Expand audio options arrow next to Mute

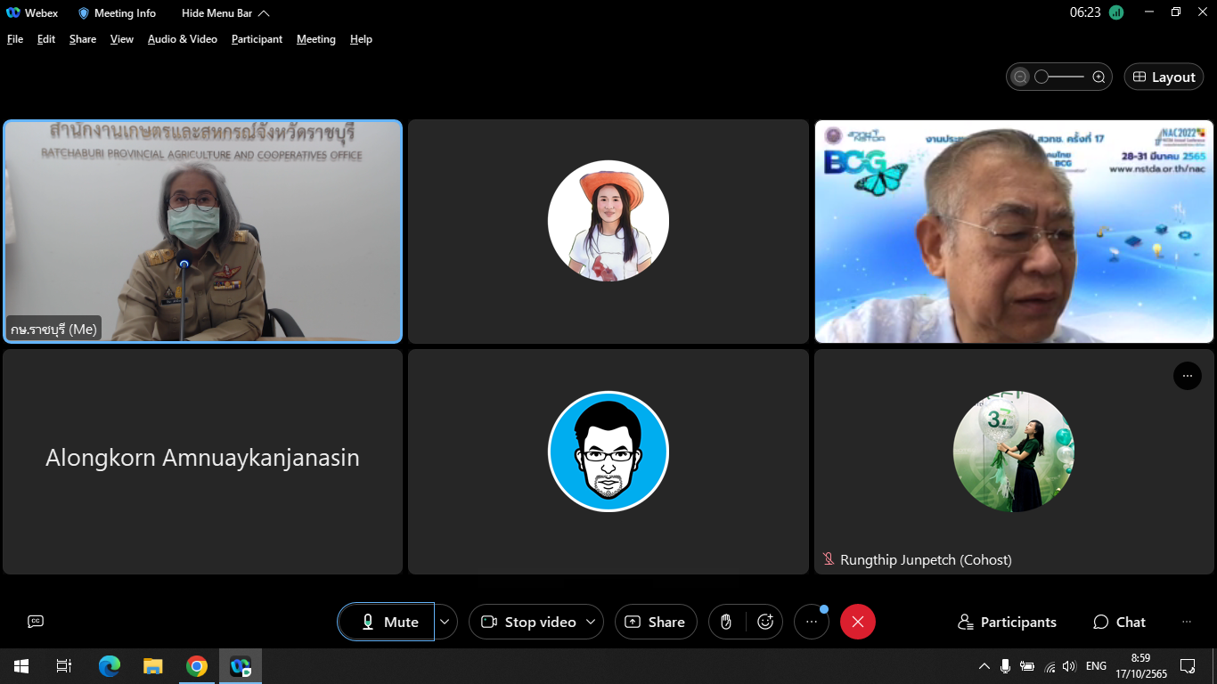[x=445, y=622]
